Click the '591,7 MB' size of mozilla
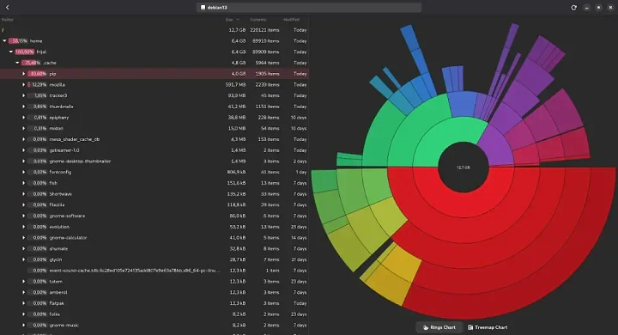 [235, 84]
